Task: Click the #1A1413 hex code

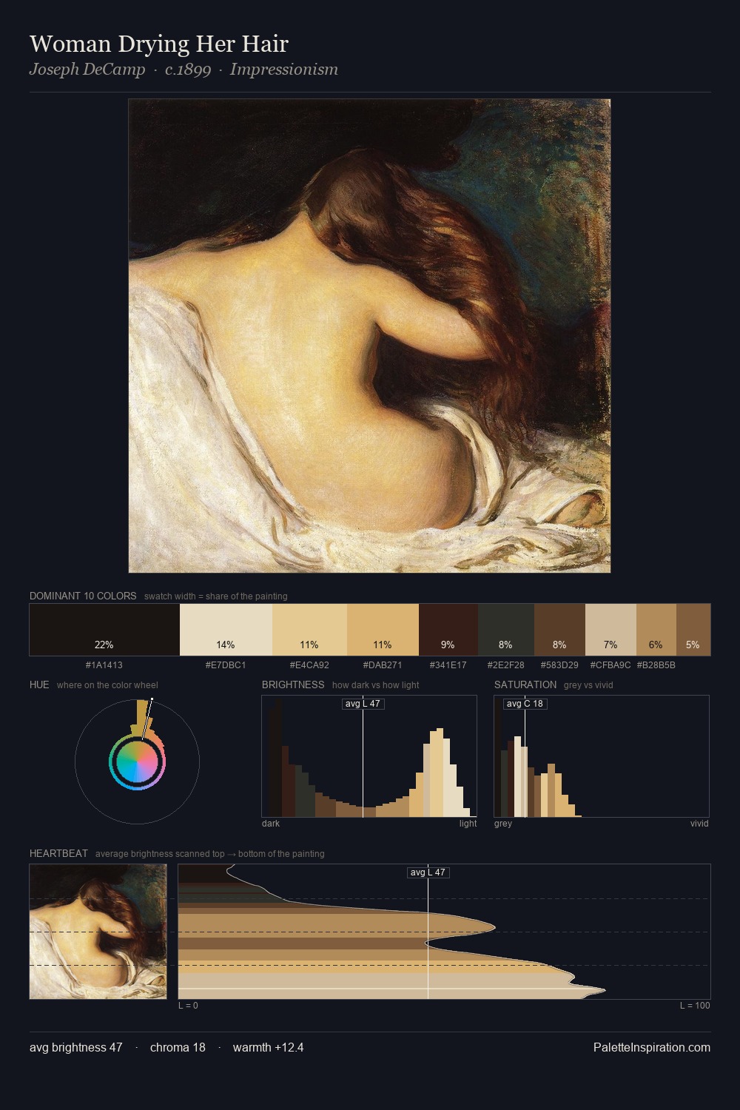Action: pos(104,665)
